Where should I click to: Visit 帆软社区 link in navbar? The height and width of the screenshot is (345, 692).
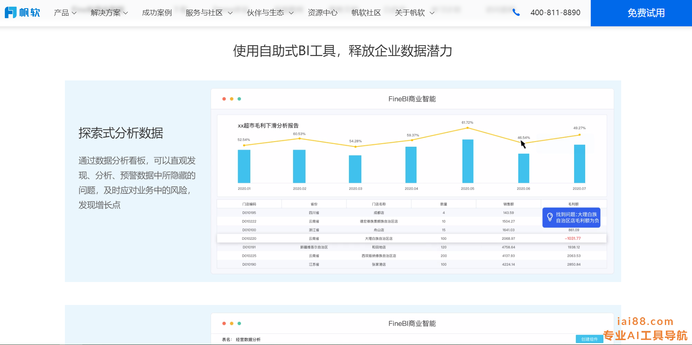pyautogui.click(x=366, y=13)
